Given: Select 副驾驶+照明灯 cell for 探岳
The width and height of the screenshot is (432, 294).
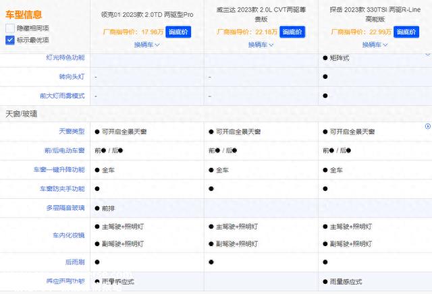Looking at the screenshot, I should [x=348, y=244].
